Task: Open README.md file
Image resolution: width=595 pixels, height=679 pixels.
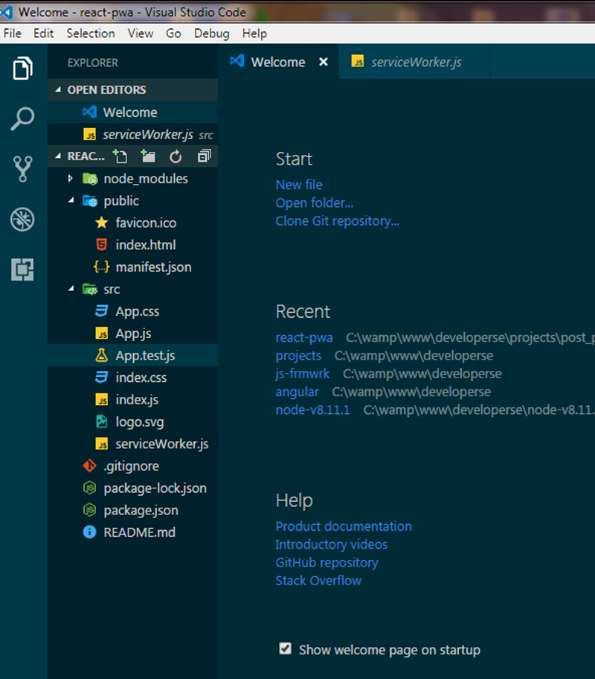Action: tap(133, 532)
